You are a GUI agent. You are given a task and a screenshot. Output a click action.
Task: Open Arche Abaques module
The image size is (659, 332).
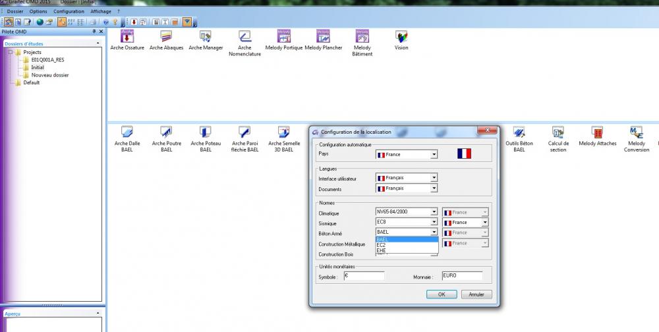[167, 40]
